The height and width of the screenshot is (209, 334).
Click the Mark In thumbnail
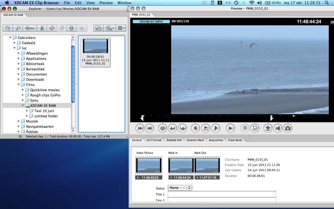click(181, 165)
